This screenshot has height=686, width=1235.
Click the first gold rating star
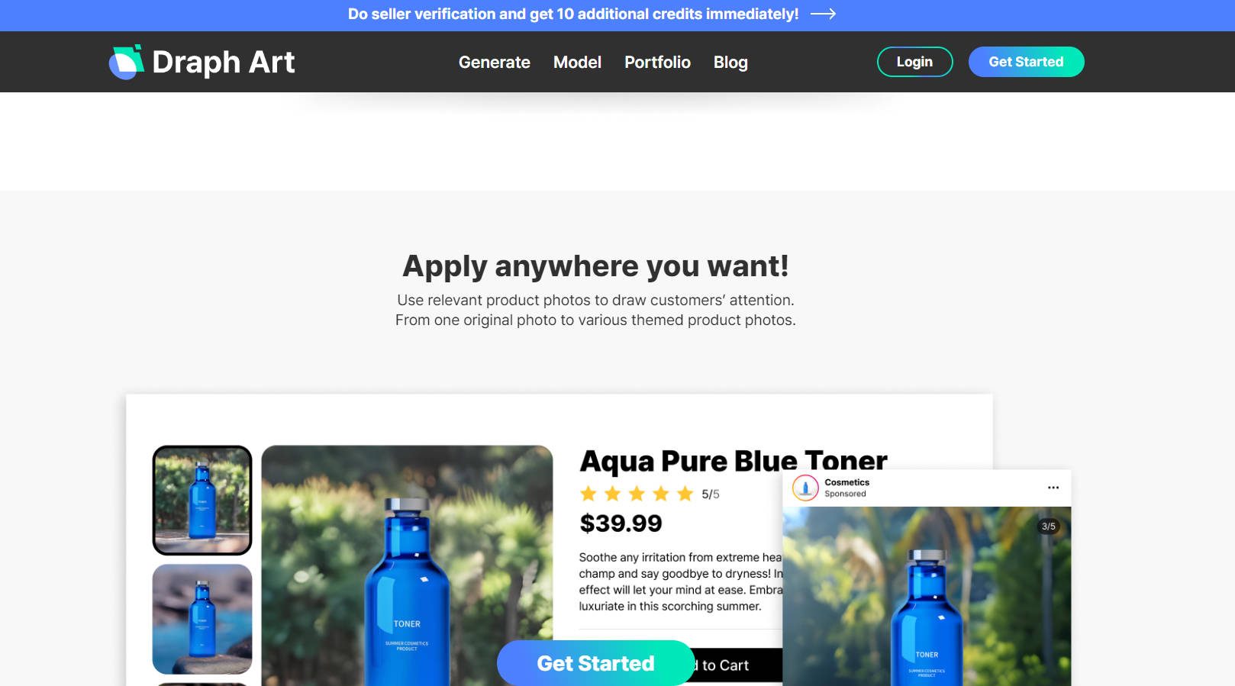(588, 494)
